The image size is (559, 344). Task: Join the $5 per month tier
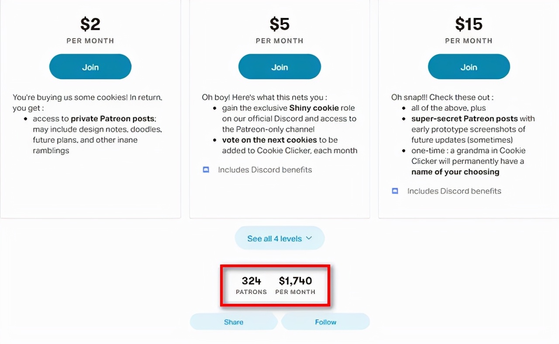[279, 67]
